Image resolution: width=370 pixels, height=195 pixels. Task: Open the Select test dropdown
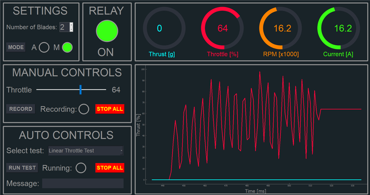[x=86, y=151]
